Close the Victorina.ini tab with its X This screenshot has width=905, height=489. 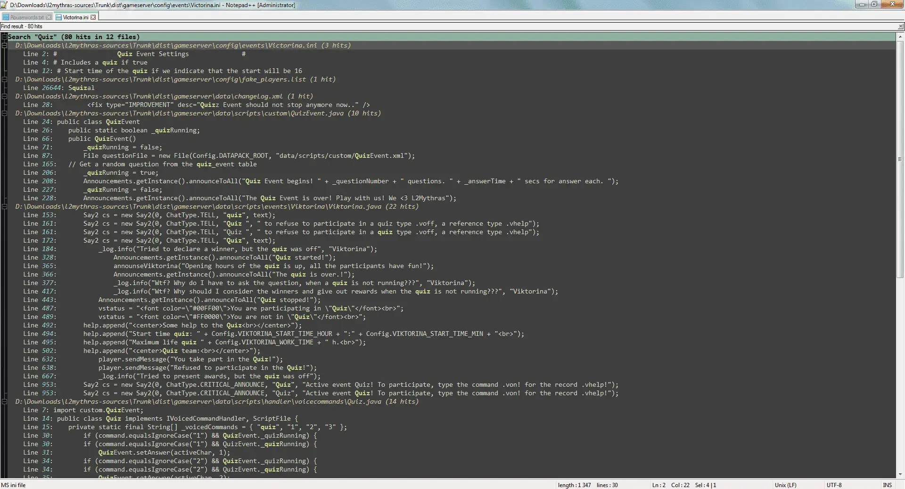(x=93, y=17)
